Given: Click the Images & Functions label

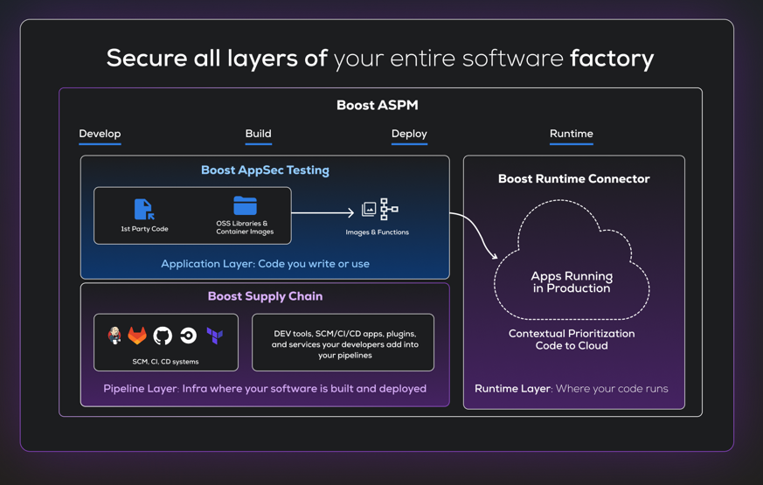Looking at the screenshot, I should click(377, 232).
